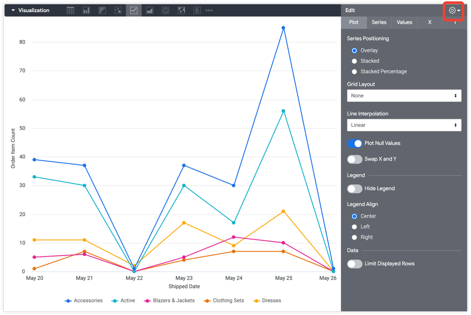Click the line chart visualization icon
The height and width of the screenshot is (315, 471).
134,10
